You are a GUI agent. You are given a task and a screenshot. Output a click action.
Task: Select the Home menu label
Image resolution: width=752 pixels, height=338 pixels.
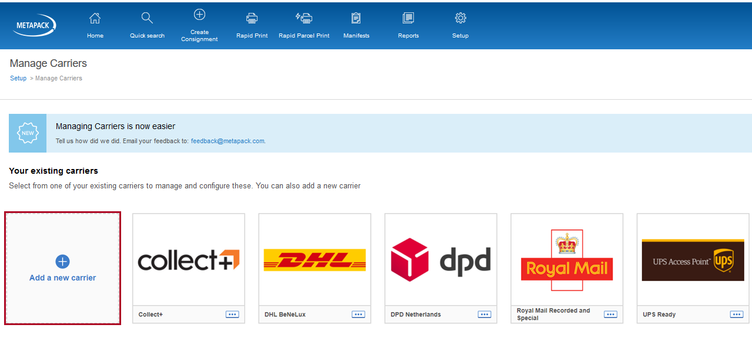click(x=95, y=36)
